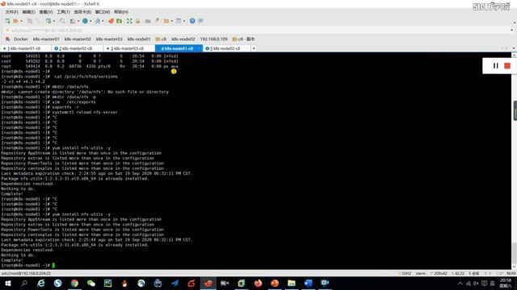The height and width of the screenshot is (290, 517).
Task: Click the green globe toolbar icon
Action: pyautogui.click(x=85, y=21)
